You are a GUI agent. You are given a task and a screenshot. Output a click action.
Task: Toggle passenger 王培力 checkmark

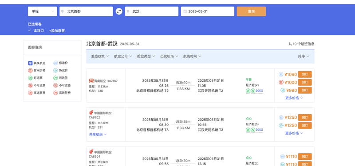point(29,30)
